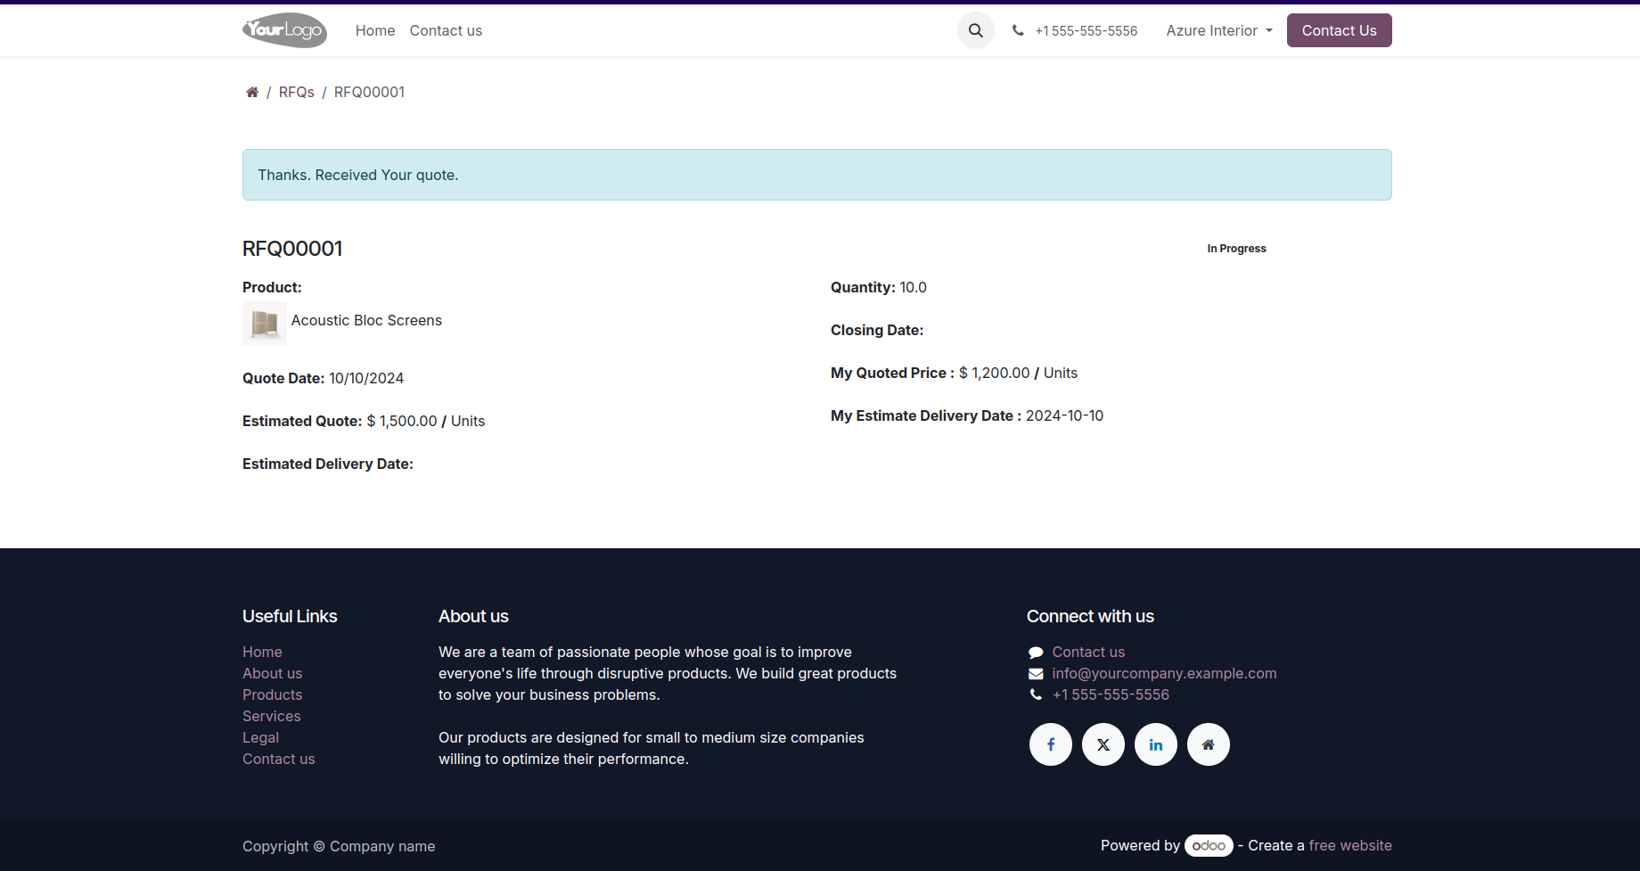Click the envelope icon in footer
The width and height of the screenshot is (1640, 871).
(x=1036, y=674)
